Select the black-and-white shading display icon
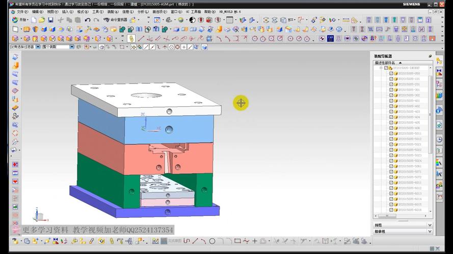The image size is (453, 254). (x=192, y=20)
